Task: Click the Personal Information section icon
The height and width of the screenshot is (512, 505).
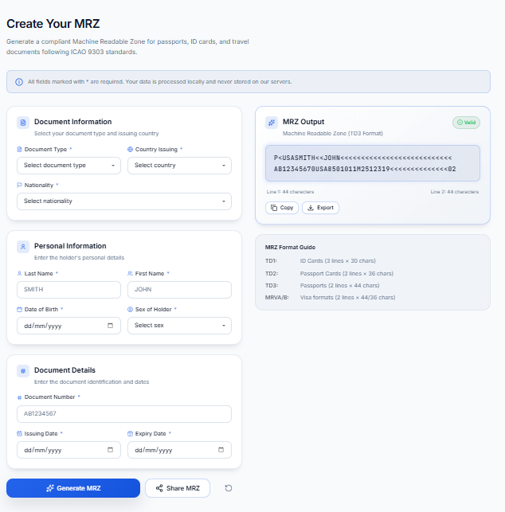Action: [23, 247]
